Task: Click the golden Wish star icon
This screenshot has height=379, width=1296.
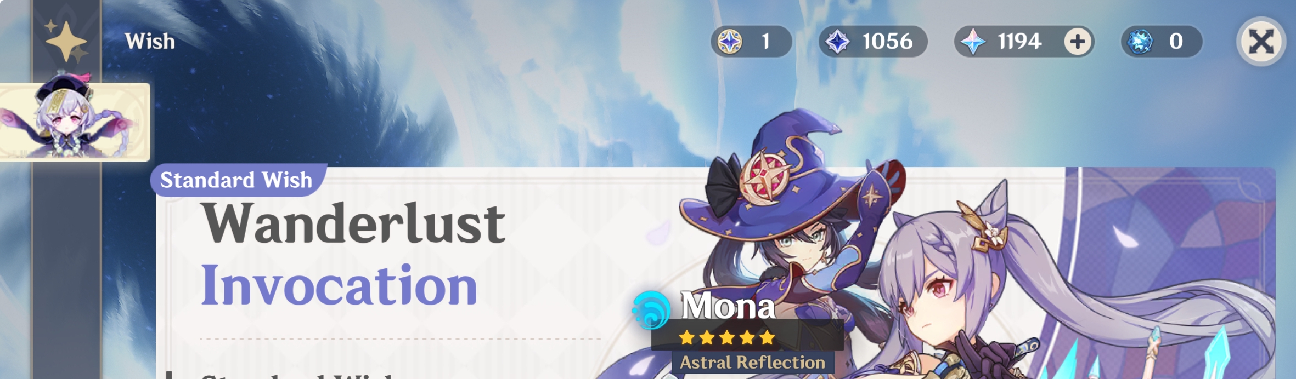Action: point(66,41)
